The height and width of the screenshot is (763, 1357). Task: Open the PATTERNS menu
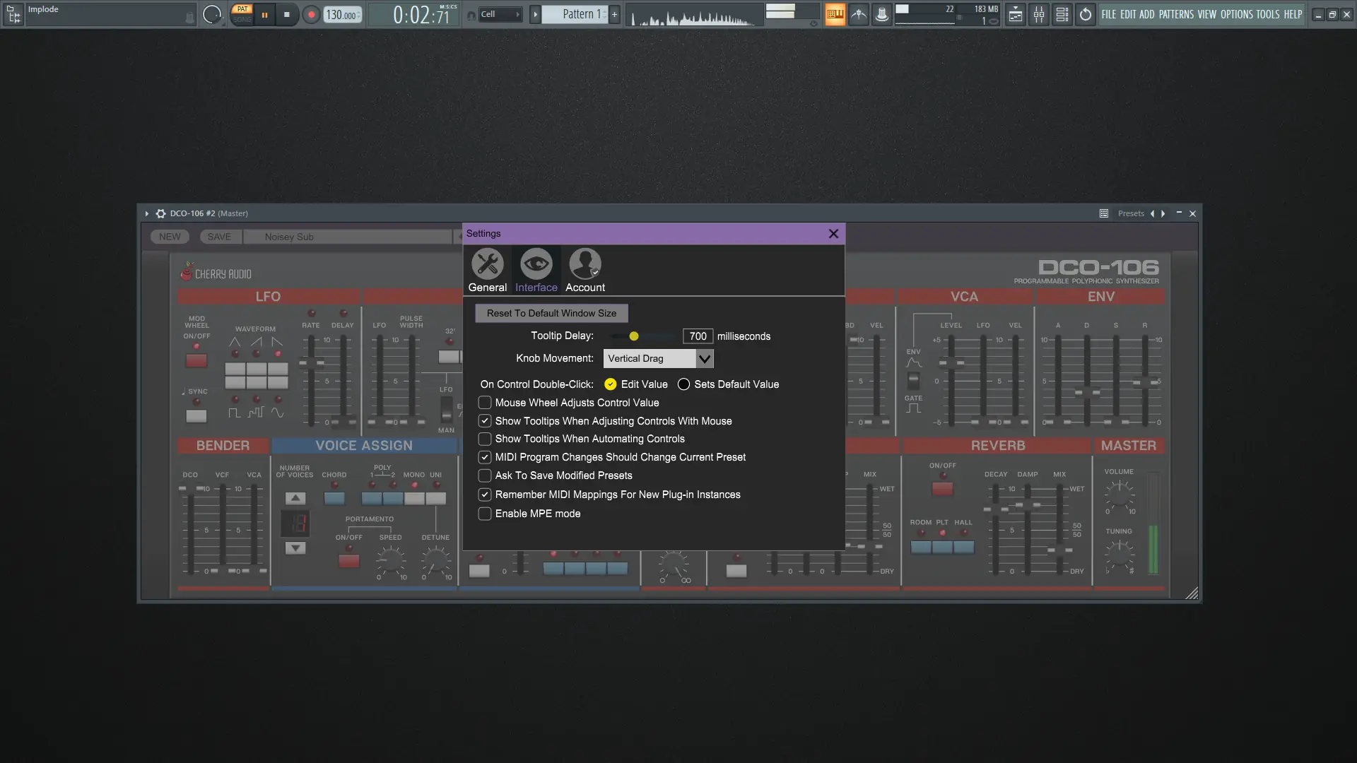click(1176, 14)
